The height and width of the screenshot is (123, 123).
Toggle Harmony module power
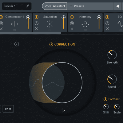(x=72, y=17)
